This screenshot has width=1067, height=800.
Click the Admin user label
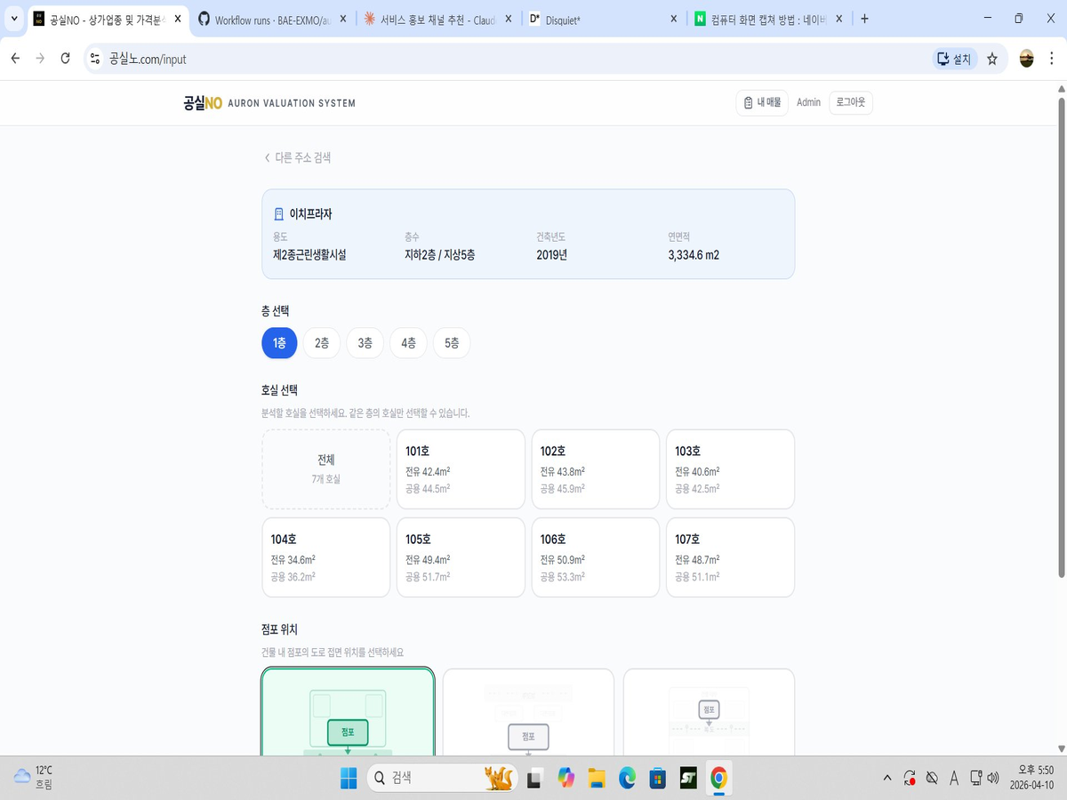click(x=808, y=102)
